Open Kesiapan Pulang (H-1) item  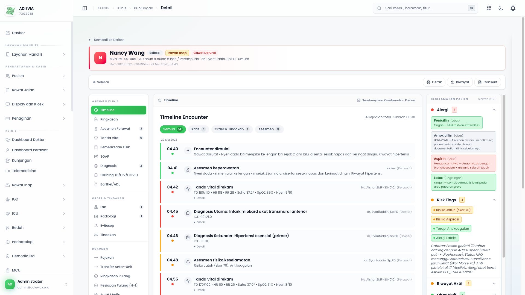coord(119,285)
